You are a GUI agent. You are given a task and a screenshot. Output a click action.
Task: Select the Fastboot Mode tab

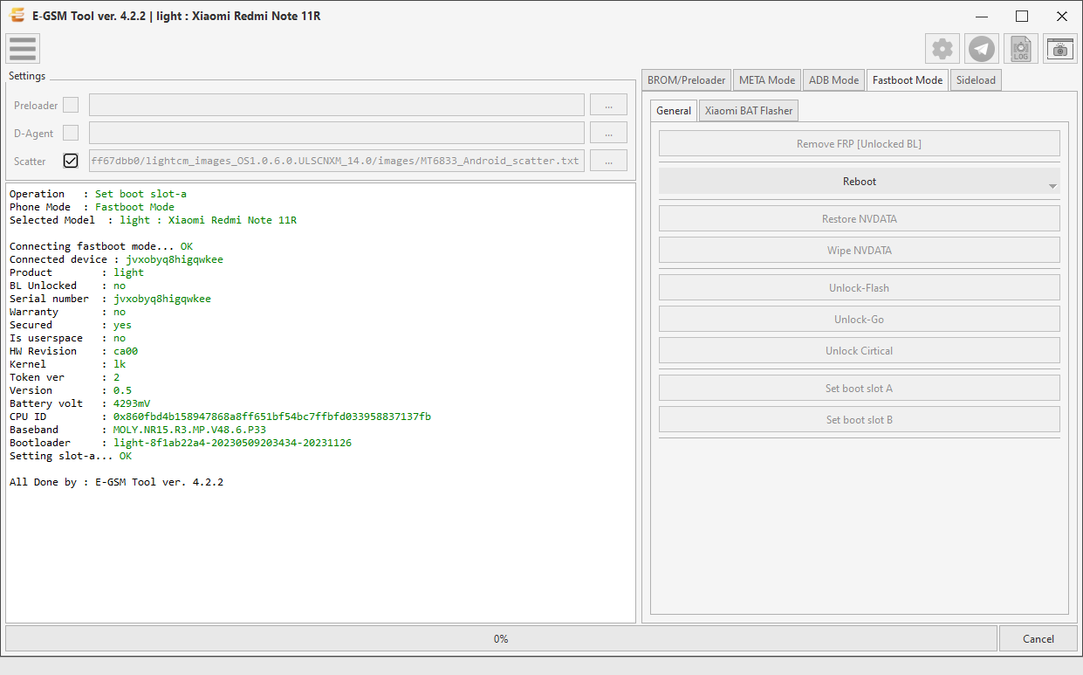coord(908,79)
